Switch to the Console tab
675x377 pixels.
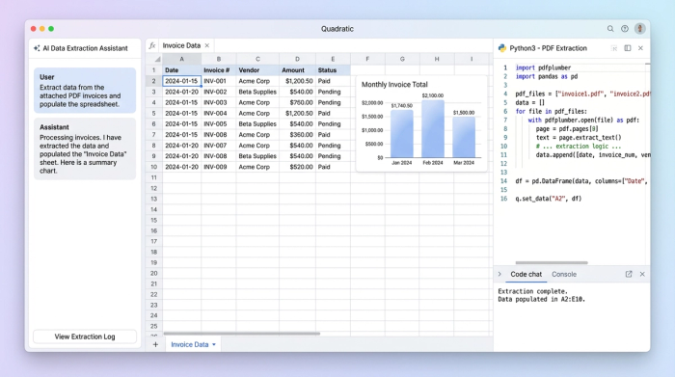pyautogui.click(x=564, y=274)
